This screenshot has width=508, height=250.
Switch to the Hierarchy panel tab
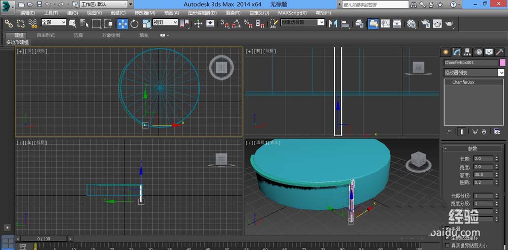(467, 52)
